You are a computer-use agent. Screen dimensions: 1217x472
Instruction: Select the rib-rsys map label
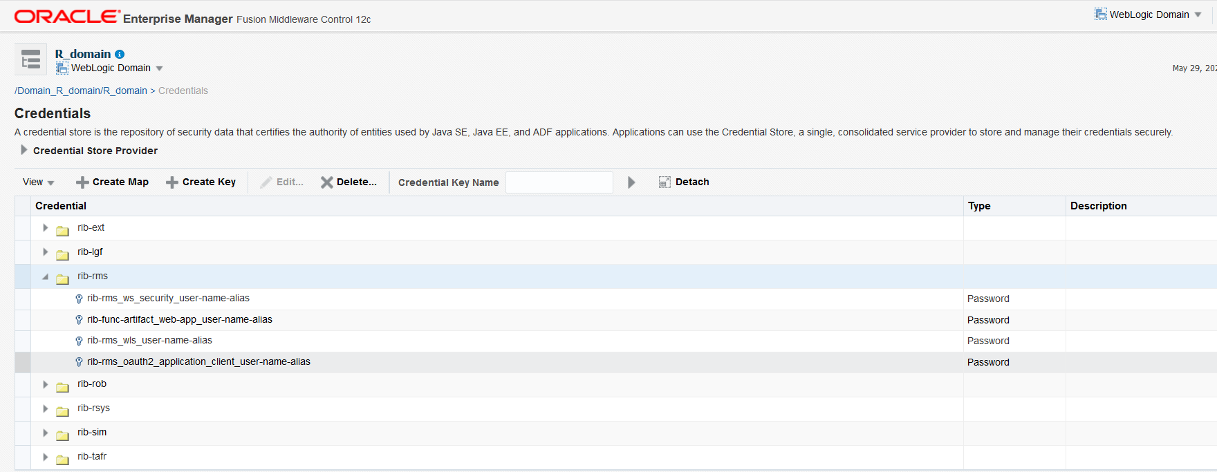click(x=93, y=408)
